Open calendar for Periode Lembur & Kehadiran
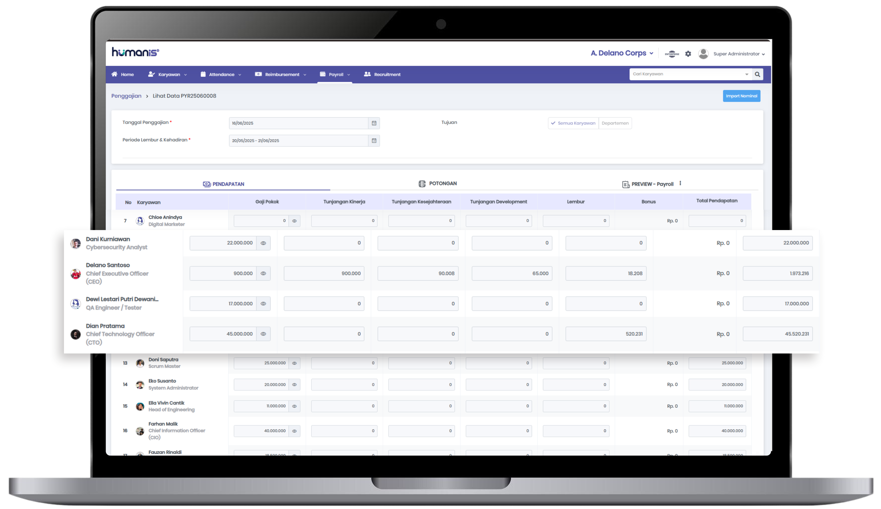This screenshot has width=881, height=509. (x=374, y=141)
